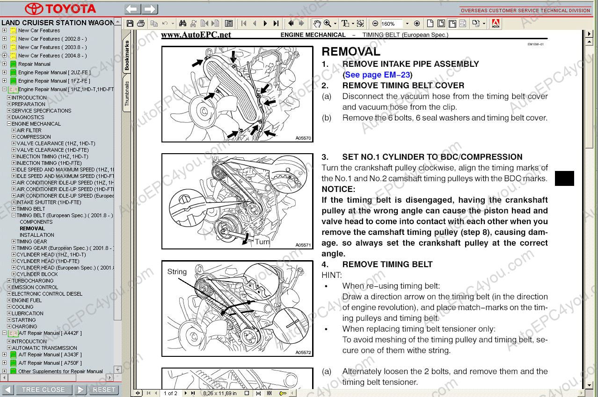The width and height of the screenshot is (598, 397).
Task: Open the 160% zoom level dropdown
Action: pos(407,23)
